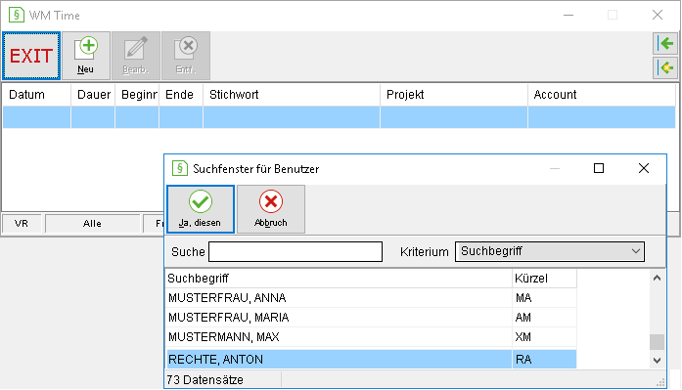Click the scroll down arrow in user list

(x=657, y=361)
